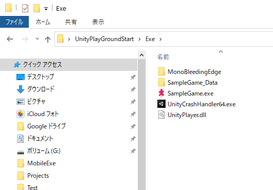Screen dimensions: 273x190
Task: Select the SampleGame.exe file
Action: pos(190,93)
